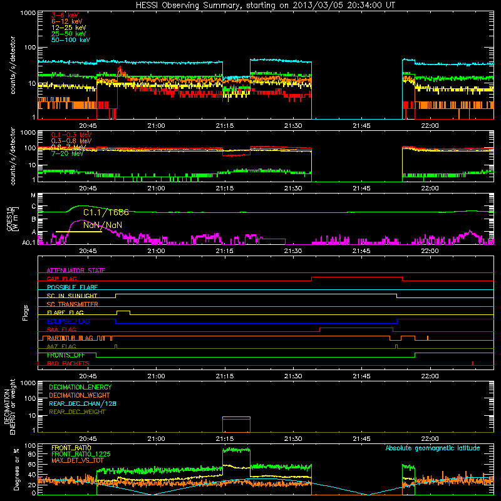Screen dimensions: 501x501
Task: Click the DECIMATION_WEIGHT legend label
Action: click(80, 395)
